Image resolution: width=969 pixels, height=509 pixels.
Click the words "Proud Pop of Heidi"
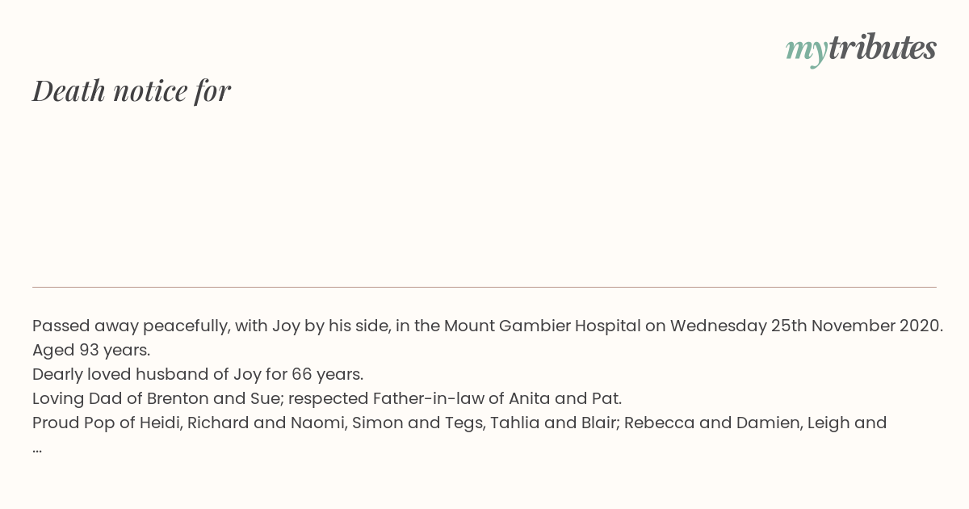pyautogui.click(x=107, y=423)
